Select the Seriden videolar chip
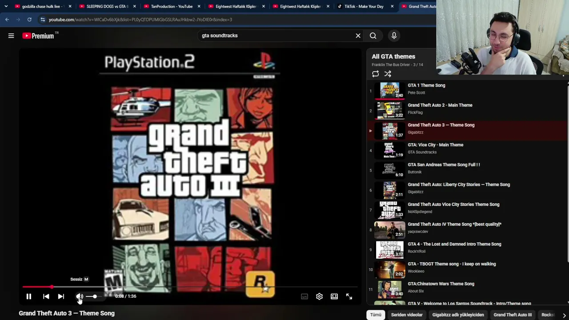569x320 pixels. point(407,315)
